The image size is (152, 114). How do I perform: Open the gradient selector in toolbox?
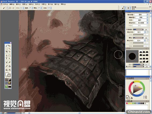[x=10, y=80]
